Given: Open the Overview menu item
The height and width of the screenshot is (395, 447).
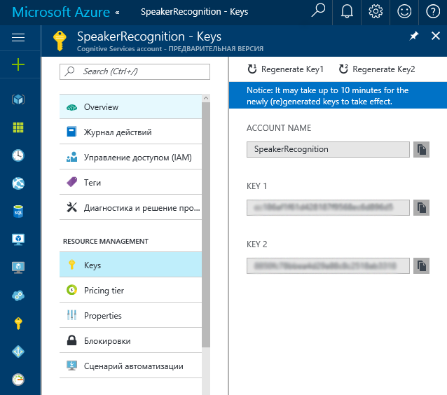Looking at the screenshot, I should coord(130,107).
